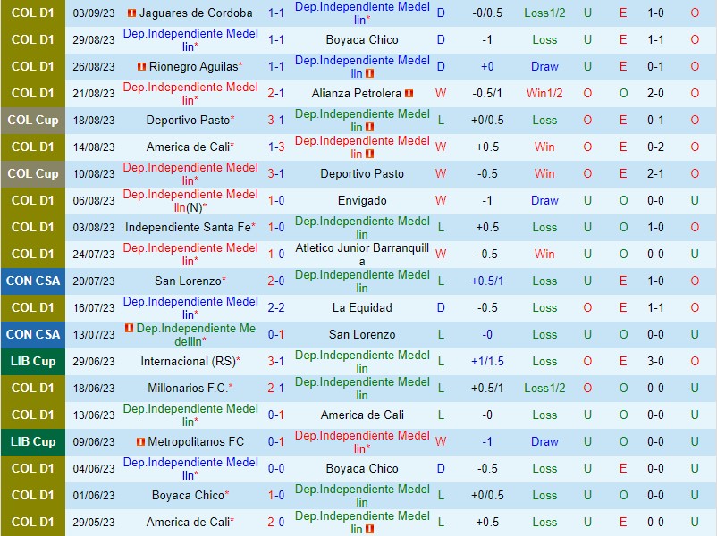Open Boyaca Chico link in 01/06/23 row

188,495
